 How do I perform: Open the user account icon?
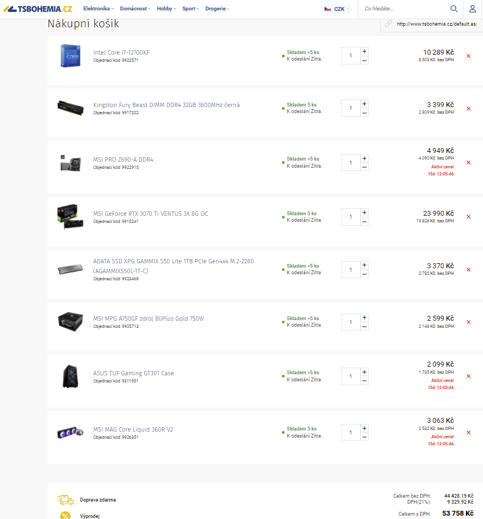tap(473, 9)
